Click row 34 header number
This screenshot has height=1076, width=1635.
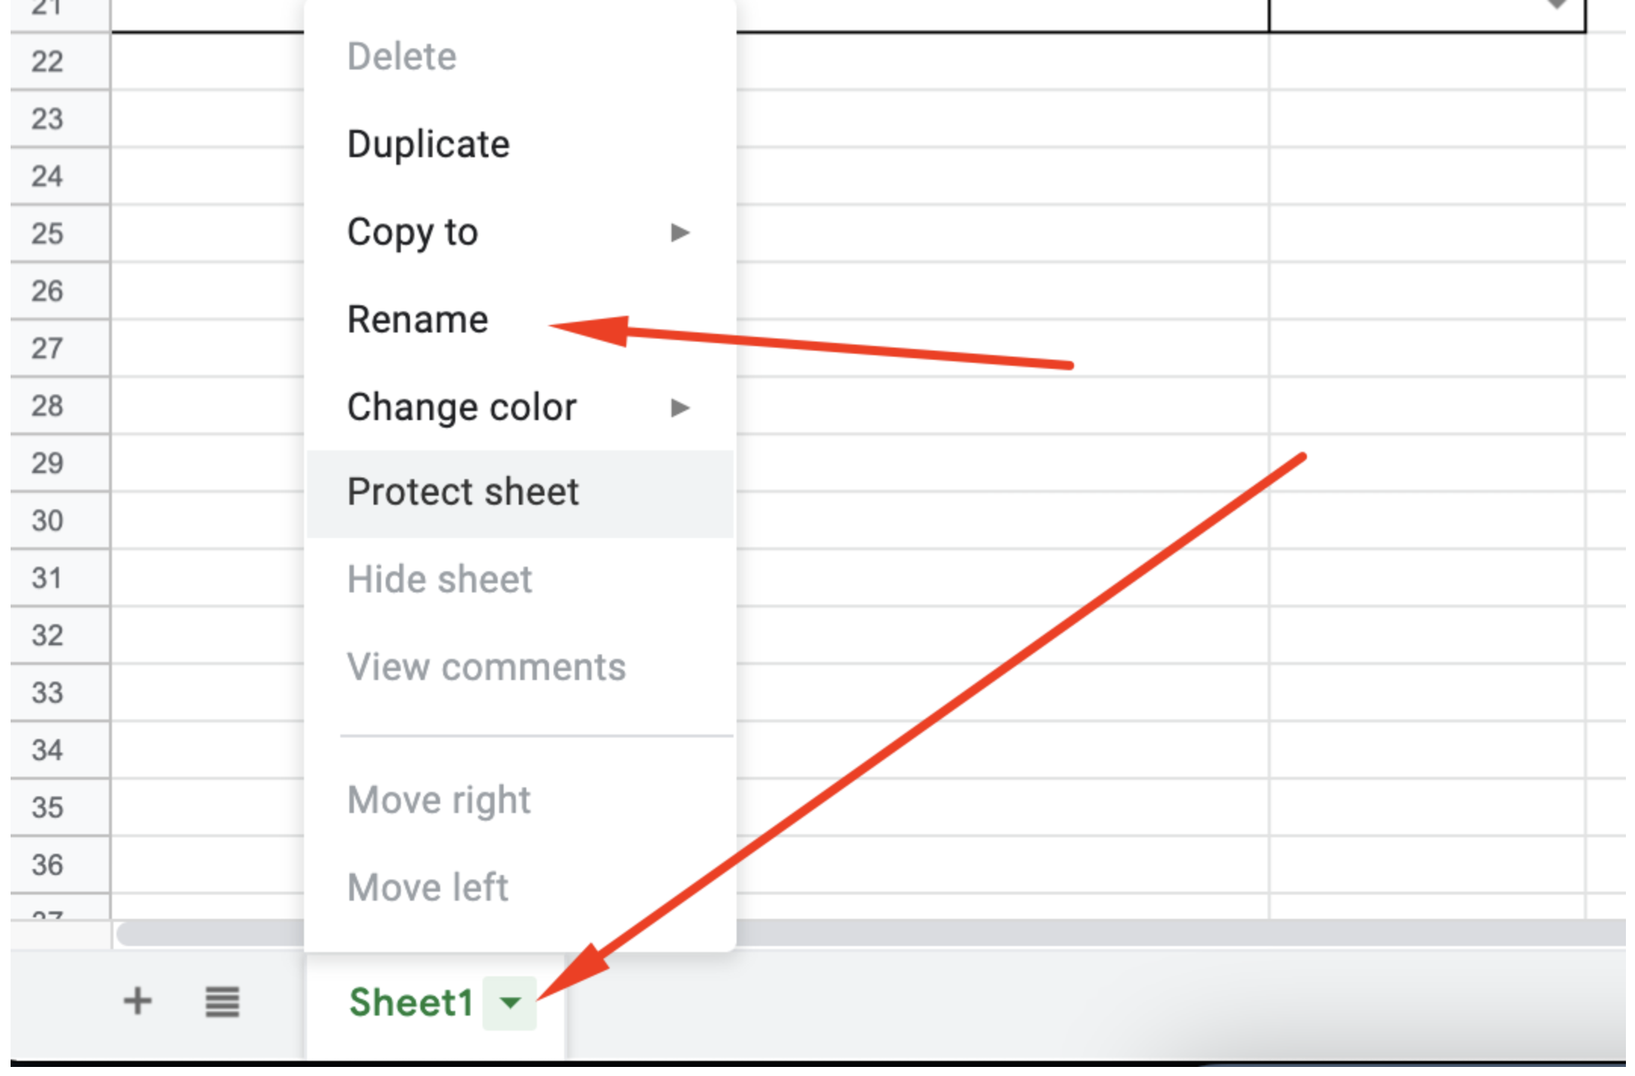coord(48,750)
